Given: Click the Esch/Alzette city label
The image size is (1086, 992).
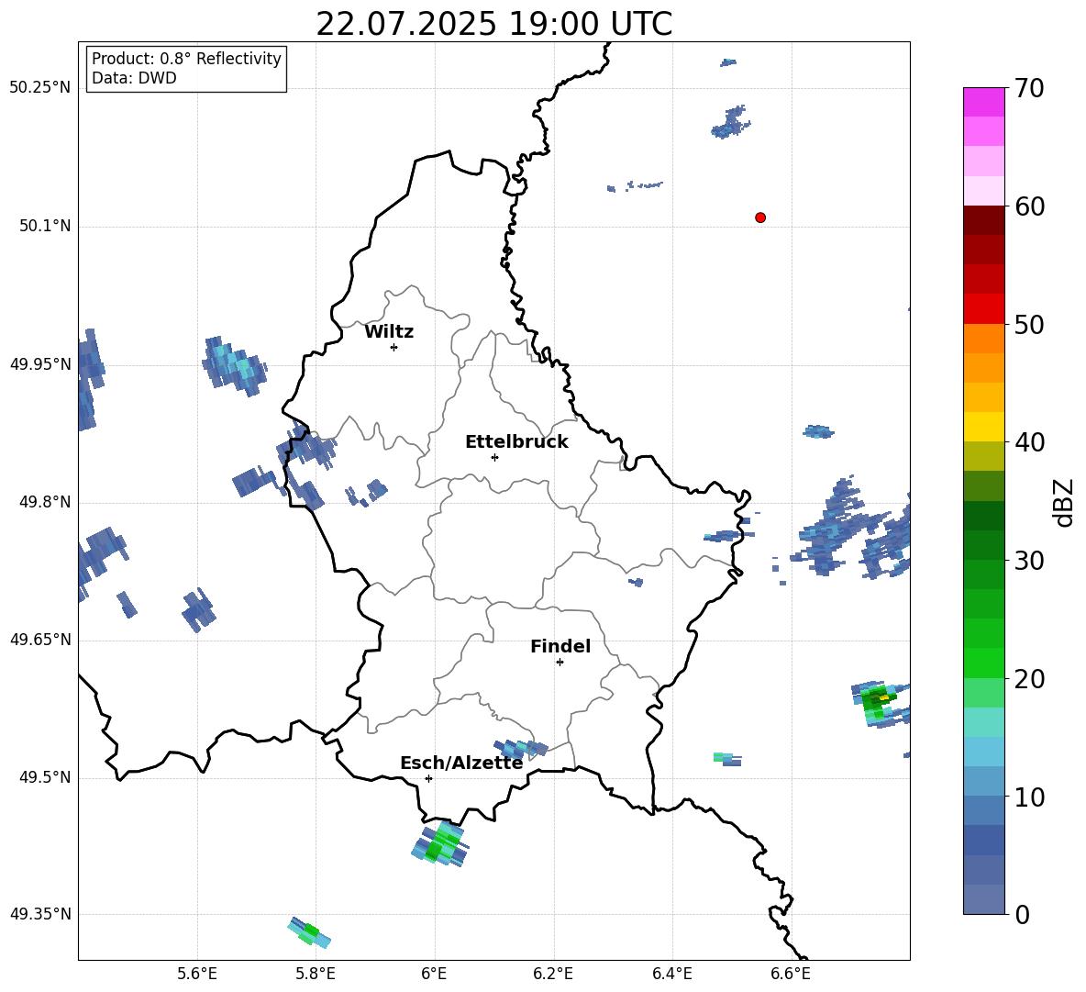Looking at the screenshot, I should tap(461, 764).
